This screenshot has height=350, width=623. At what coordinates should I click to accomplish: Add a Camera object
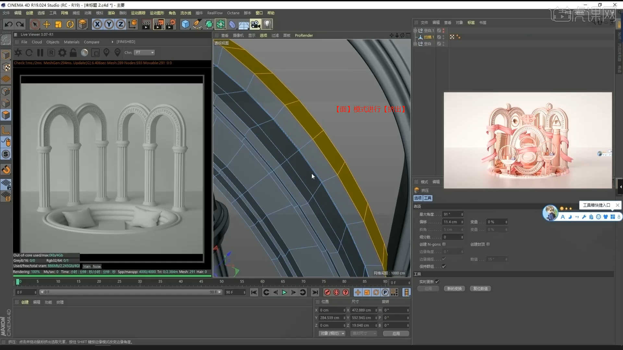point(255,24)
